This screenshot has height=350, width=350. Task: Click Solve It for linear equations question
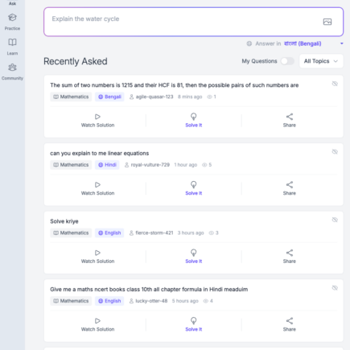pyautogui.click(x=194, y=188)
